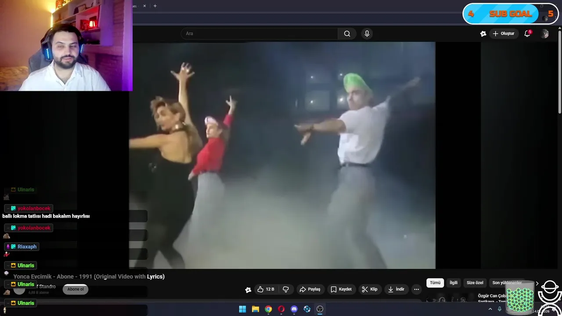Open the blue diamond app in taskbar
This screenshot has width=562, height=316.
tap(307, 309)
